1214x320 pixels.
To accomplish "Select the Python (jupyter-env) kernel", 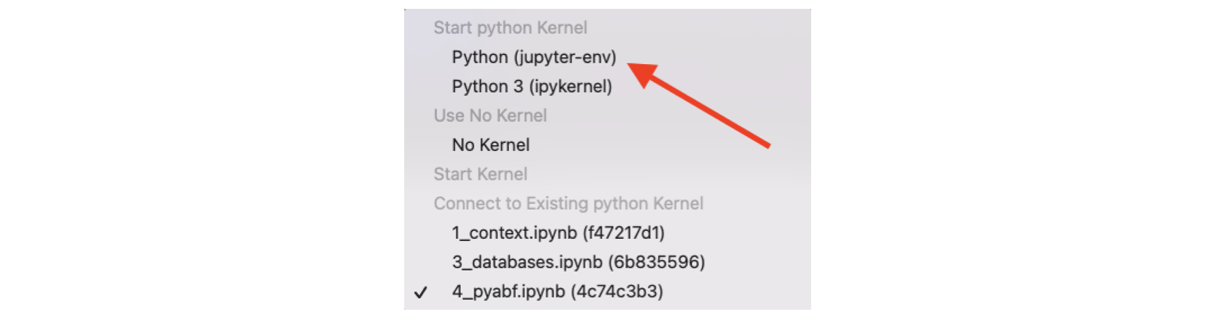I will 534,57.
